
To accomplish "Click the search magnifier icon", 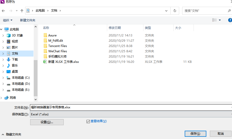I will [229, 11].
